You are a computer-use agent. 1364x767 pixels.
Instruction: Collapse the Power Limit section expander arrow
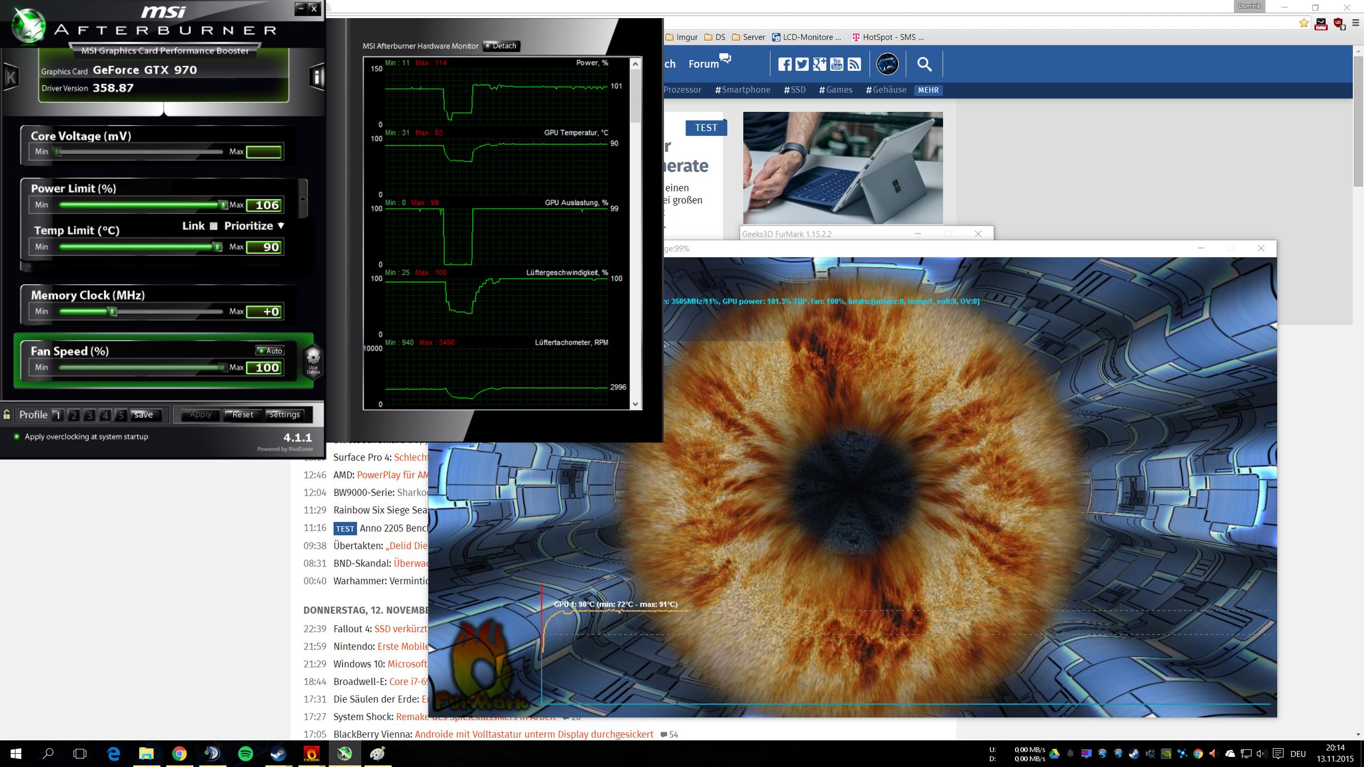pos(303,199)
